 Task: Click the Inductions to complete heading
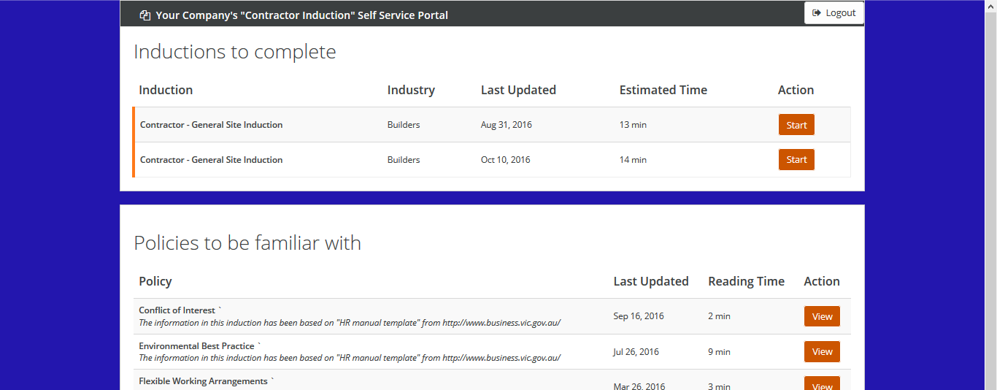(x=234, y=52)
